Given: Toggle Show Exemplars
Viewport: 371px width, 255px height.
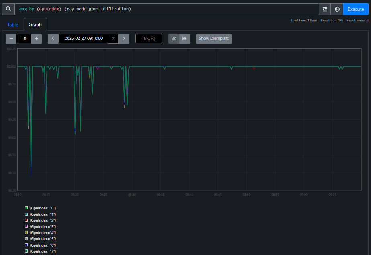Looking at the screenshot, I should click(213, 38).
